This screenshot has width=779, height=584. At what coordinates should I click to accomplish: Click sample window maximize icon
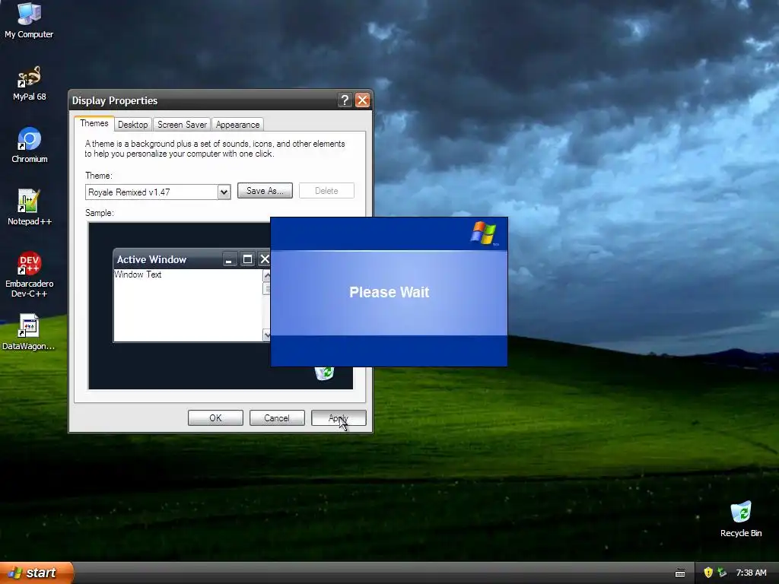coord(247,259)
